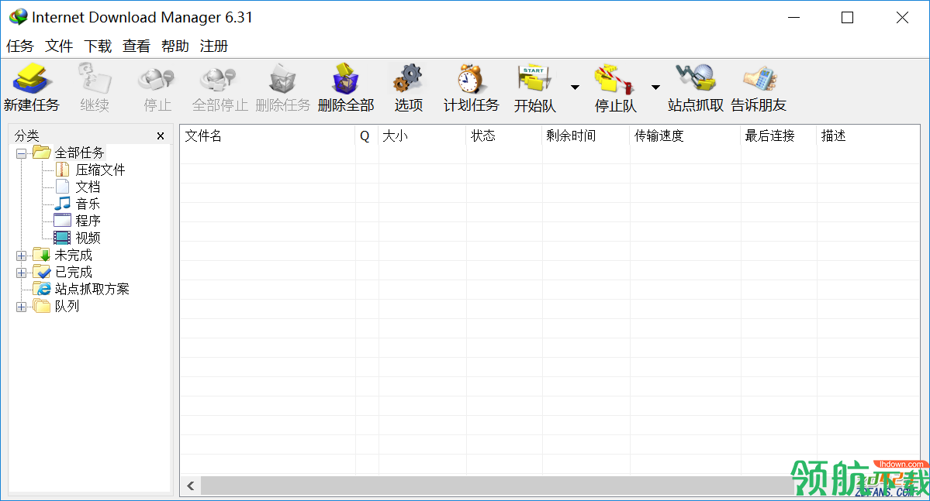930x501 pixels.
Task: Sort by 最后连接 column header
Action: 778,136
